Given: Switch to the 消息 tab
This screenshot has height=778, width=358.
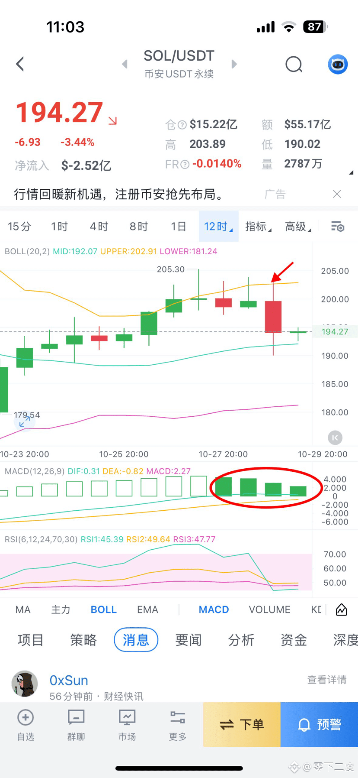Looking at the screenshot, I should pyautogui.click(x=136, y=640).
